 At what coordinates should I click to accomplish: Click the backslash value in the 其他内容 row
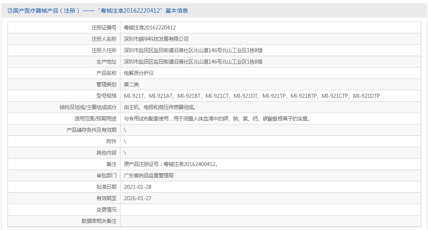pos(125,153)
